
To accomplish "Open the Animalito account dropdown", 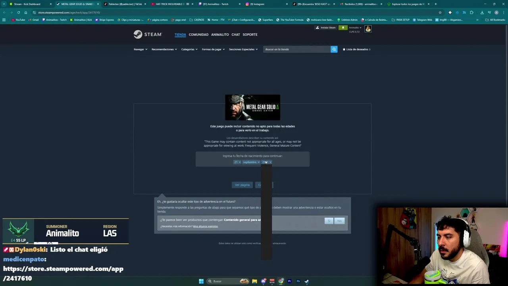I will [355, 27].
